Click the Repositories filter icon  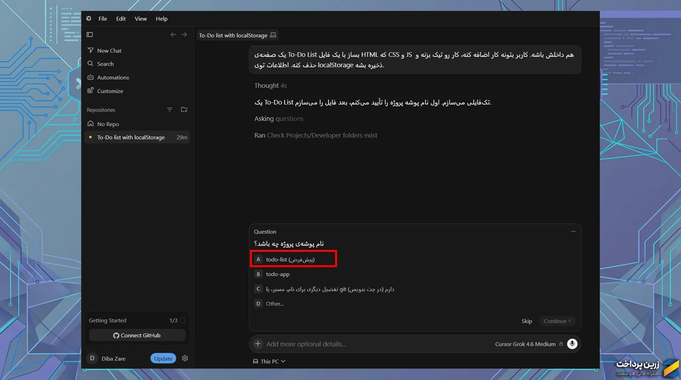[170, 110]
